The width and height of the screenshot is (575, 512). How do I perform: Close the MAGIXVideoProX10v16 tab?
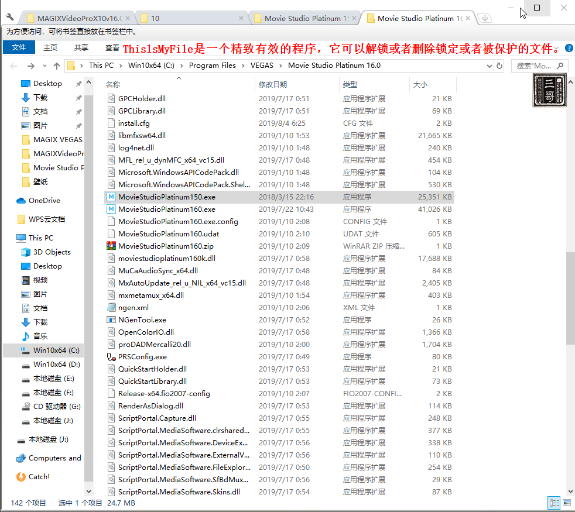pos(128,18)
